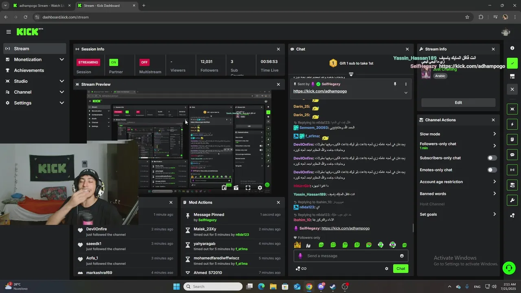Open the KICK logo home link
Screen dimensions: 521x293
[x=29, y=32]
